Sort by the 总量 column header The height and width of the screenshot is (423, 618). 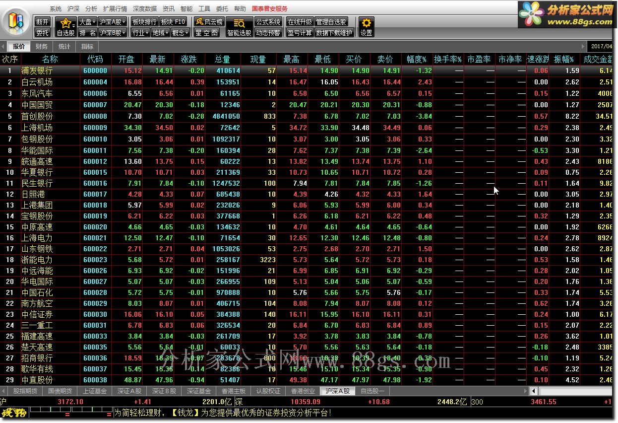point(222,59)
